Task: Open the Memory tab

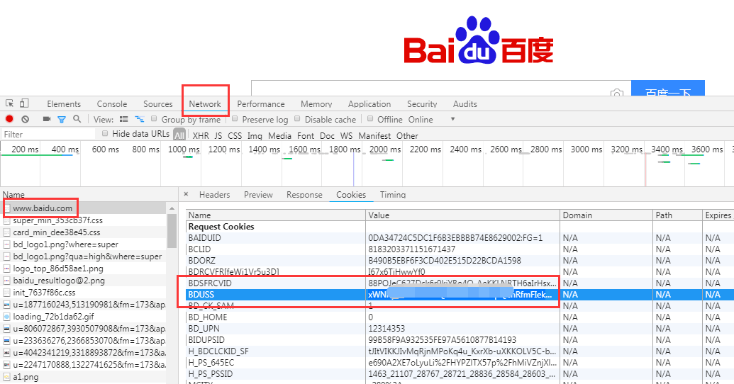Action: pos(316,104)
